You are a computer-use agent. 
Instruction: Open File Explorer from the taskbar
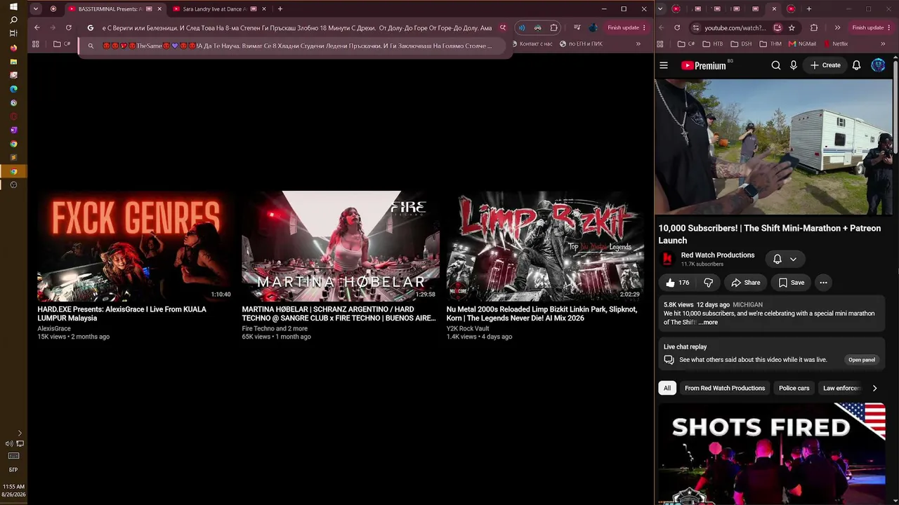click(13, 62)
